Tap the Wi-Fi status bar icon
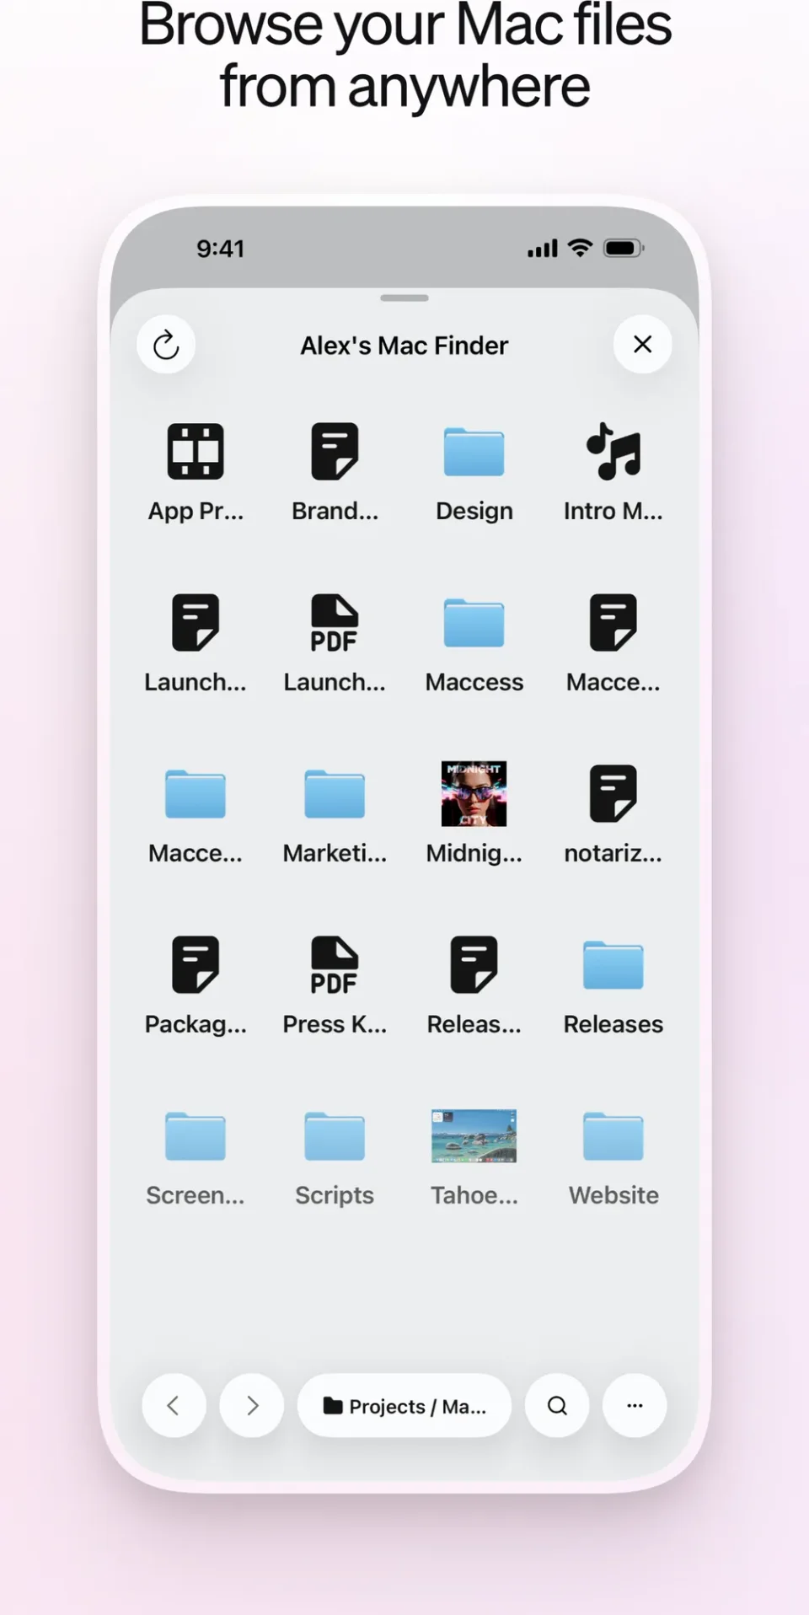 [580, 248]
